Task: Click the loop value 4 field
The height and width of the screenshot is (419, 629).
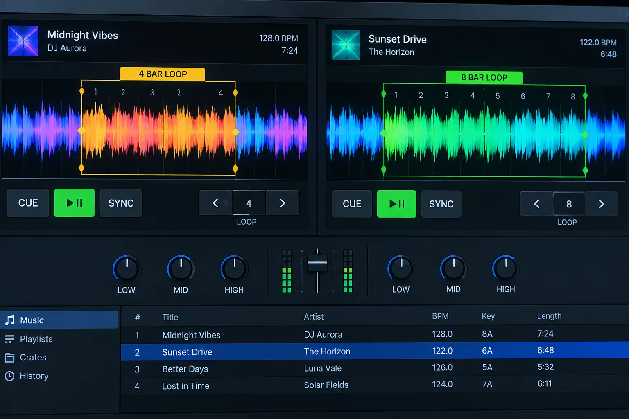Action: coord(249,203)
